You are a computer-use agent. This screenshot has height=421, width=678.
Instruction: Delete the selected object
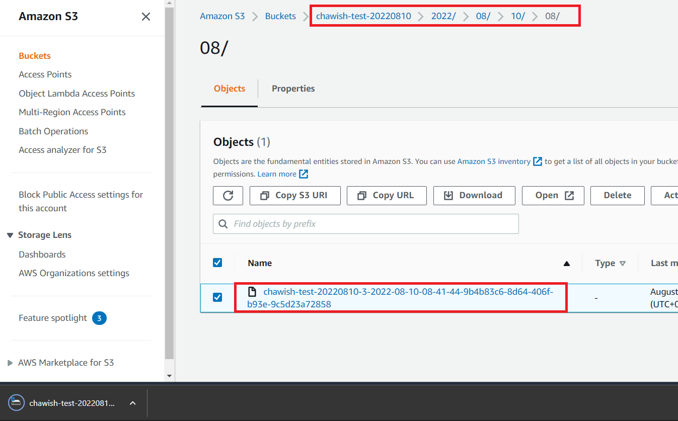click(x=617, y=195)
